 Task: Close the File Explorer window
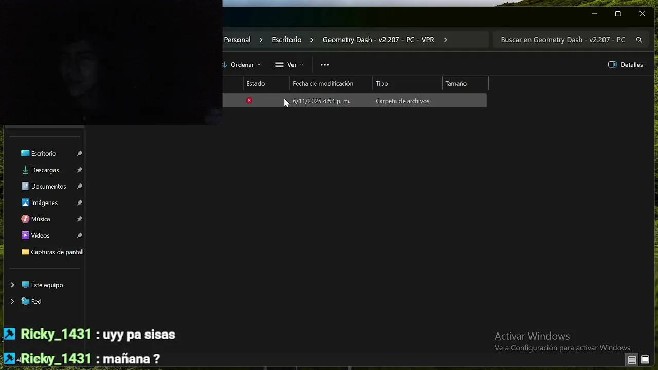click(x=642, y=14)
